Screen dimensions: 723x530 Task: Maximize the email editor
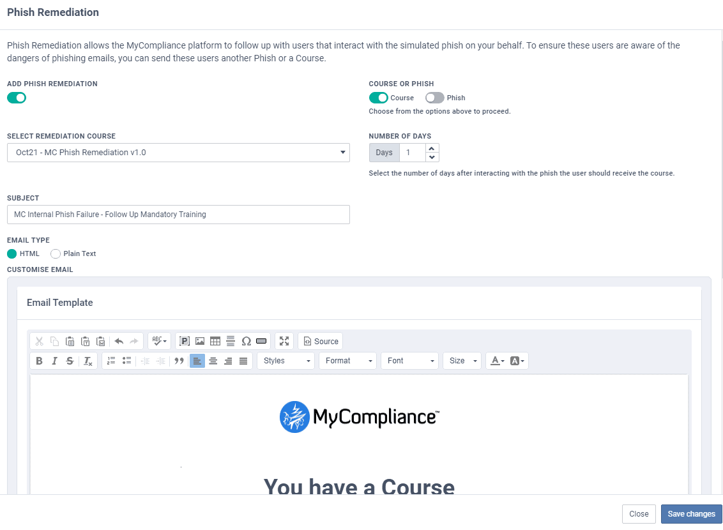284,341
